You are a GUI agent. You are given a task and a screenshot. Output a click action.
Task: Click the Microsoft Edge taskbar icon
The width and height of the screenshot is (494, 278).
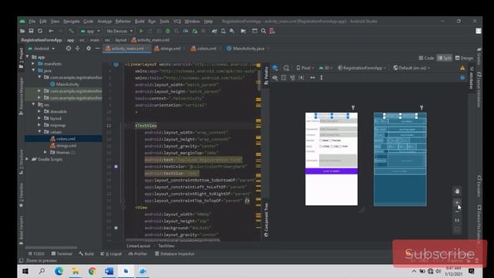[59, 271]
